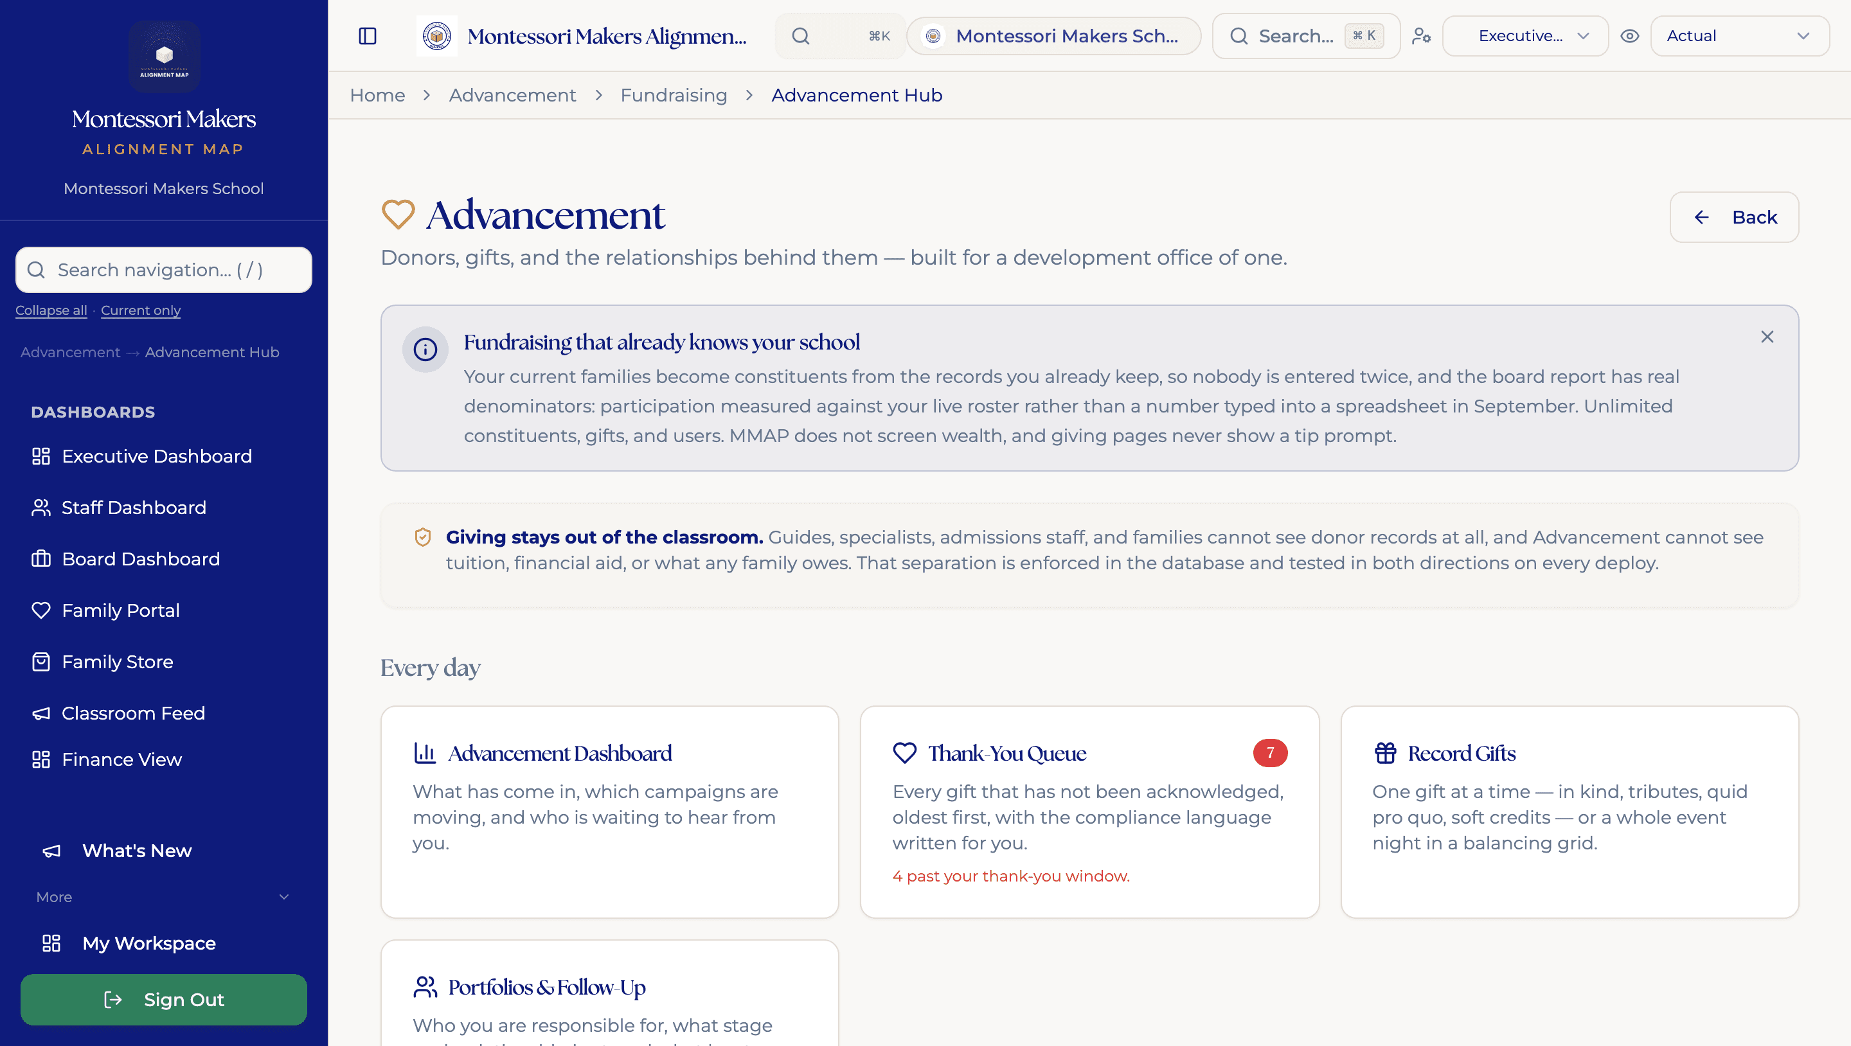Click the Montessori Makers Alignmen... header title
Viewport: 1851px width, 1046px height.
point(607,36)
